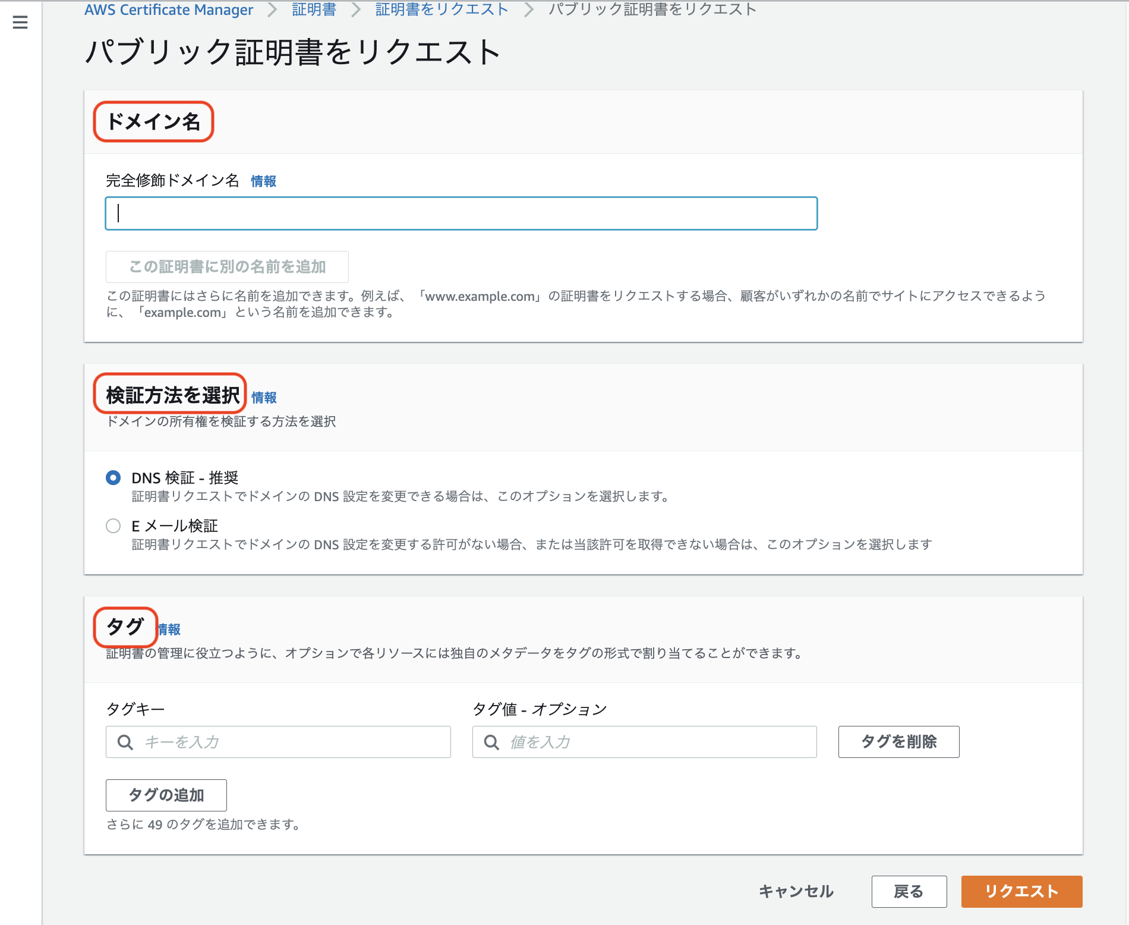Click the タグの追加 button
This screenshot has height=925, width=1129.
[x=166, y=795]
